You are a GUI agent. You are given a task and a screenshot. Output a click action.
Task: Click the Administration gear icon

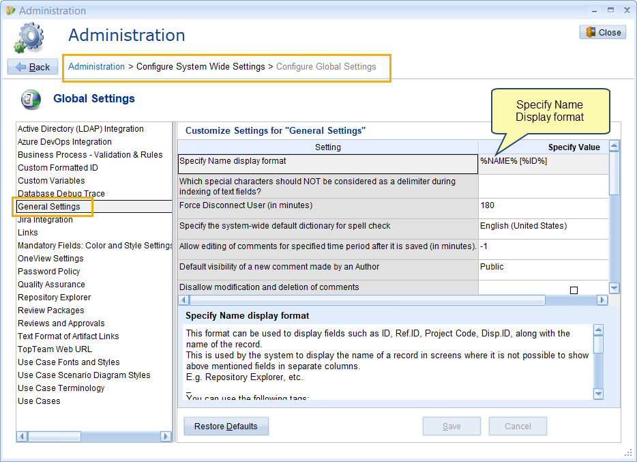pyautogui.click(x=29, y=38)
